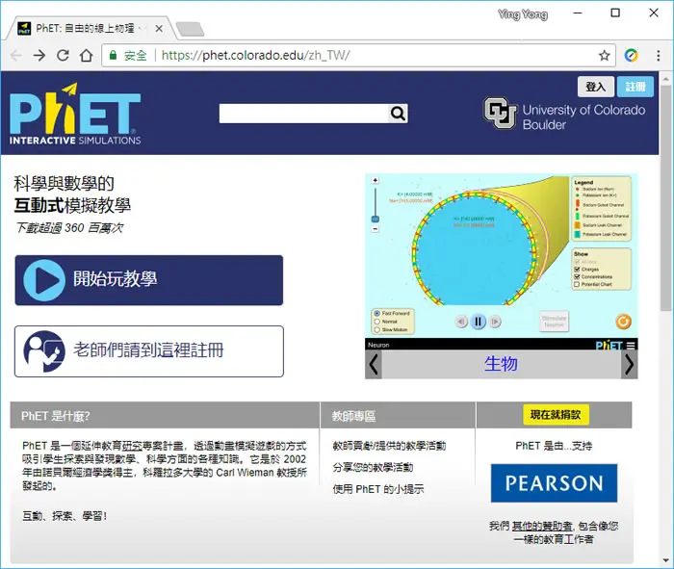Select the Normal speed radio button

pos(377,322)
